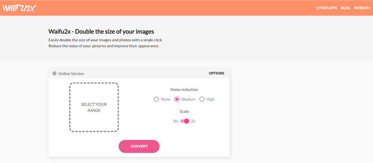This screenshot has height=163, width=373.
Task: Click the "Easily double the size" description line
Action: [x=106, y=40]
